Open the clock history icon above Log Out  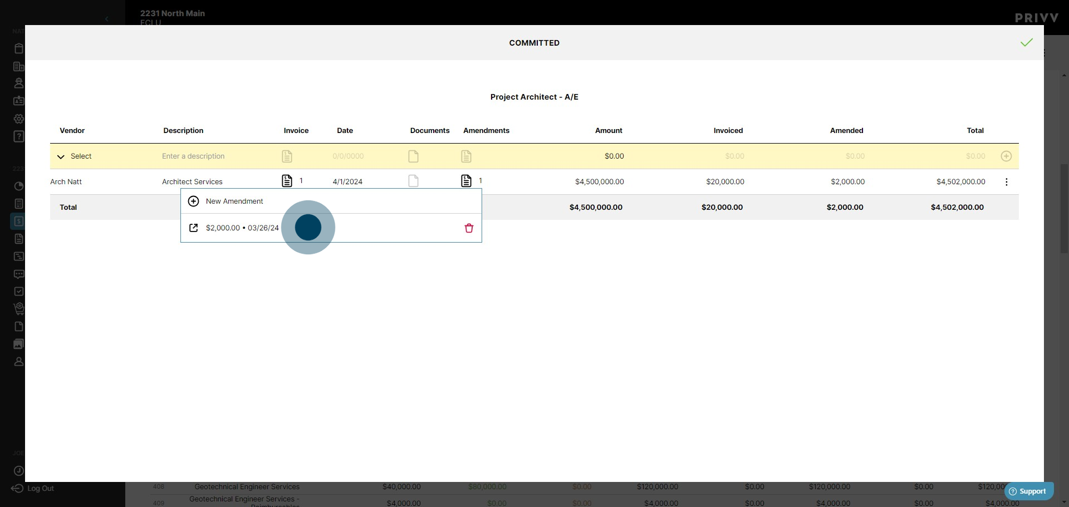point(18,471)
